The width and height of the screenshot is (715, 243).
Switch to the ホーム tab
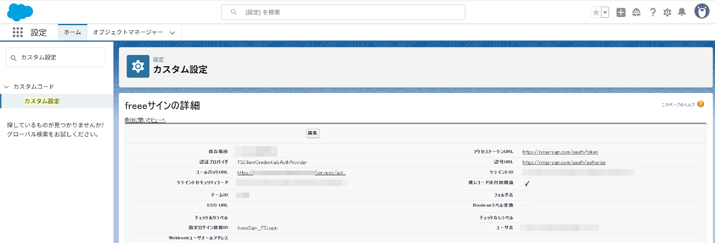click(72, 32)
